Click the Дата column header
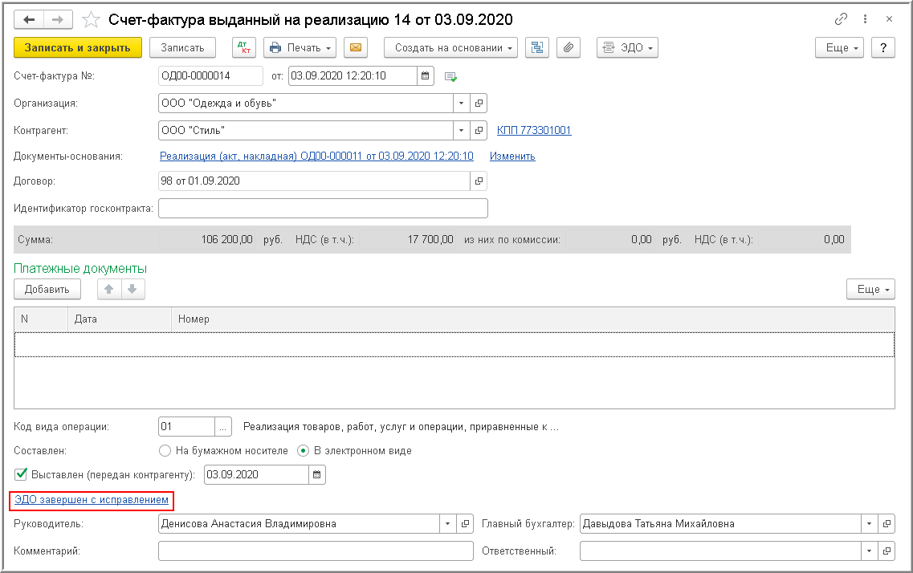Viewport: 913px width, 573px height. [x=120, y=319]
